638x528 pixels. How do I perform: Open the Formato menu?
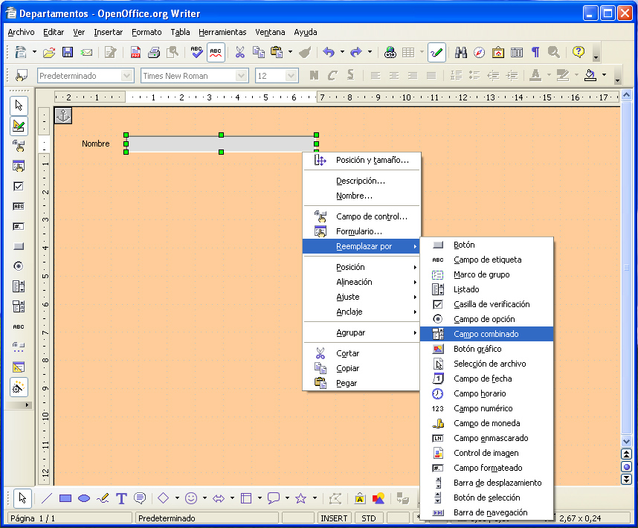[146, 32]
